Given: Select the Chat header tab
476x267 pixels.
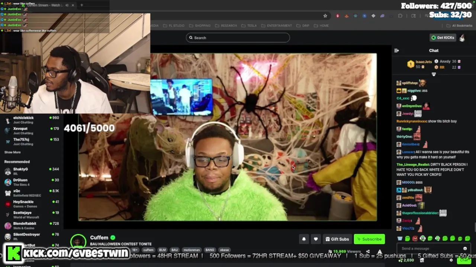Looking at the screenshot, I should pos(434,50).
